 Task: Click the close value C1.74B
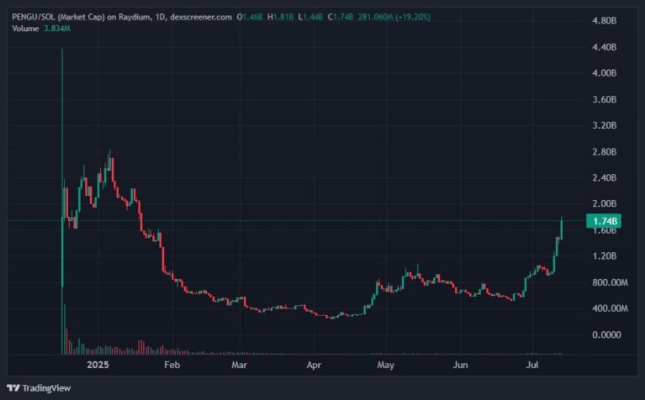click(341, 17)
